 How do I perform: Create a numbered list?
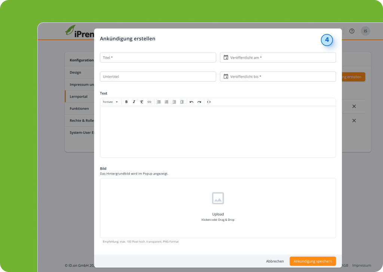[x=166, y=102]
